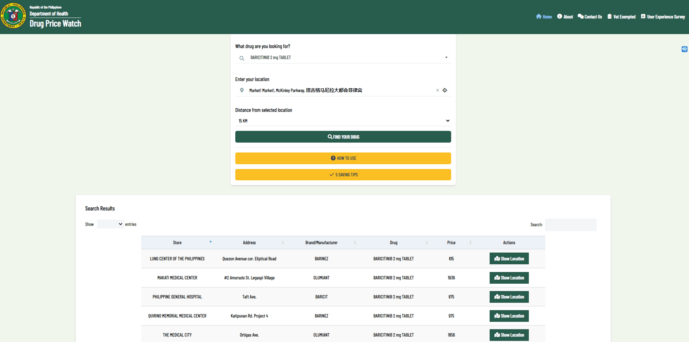The width and height of the screenshot is (689, 342).
Task: Go to Contact Us page
Action: (x=590, y=17)
